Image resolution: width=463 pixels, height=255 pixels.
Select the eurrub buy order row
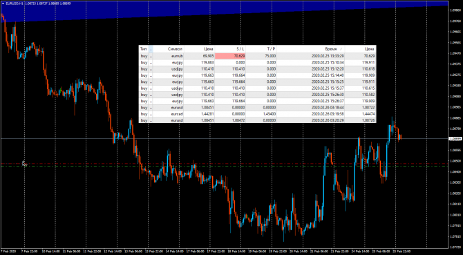click(257, 56)
